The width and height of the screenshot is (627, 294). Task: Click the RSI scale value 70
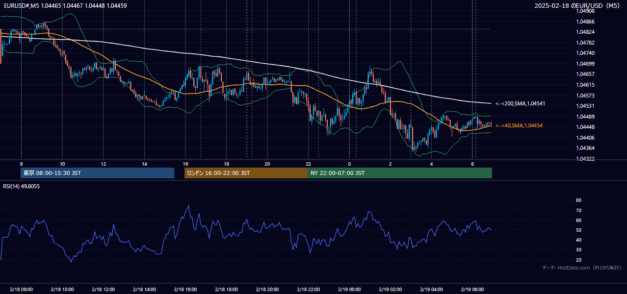coord(579,210)
